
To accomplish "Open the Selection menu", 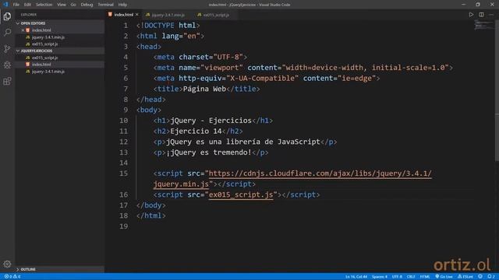I will (x=44, y=5).
